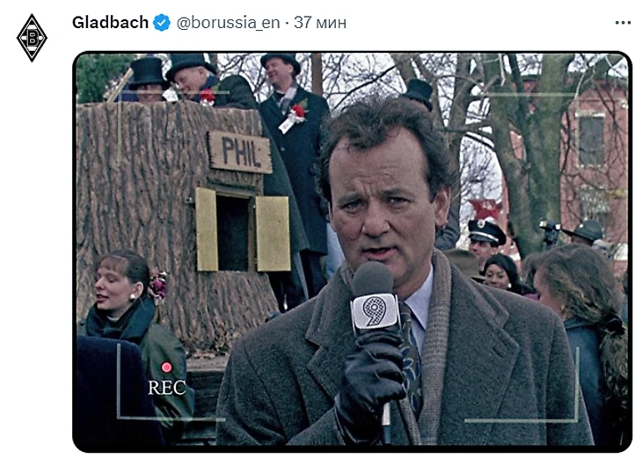The image size is (642, 466).
Task: Click the blue verified checkmark badge
Action: [161, 23]
